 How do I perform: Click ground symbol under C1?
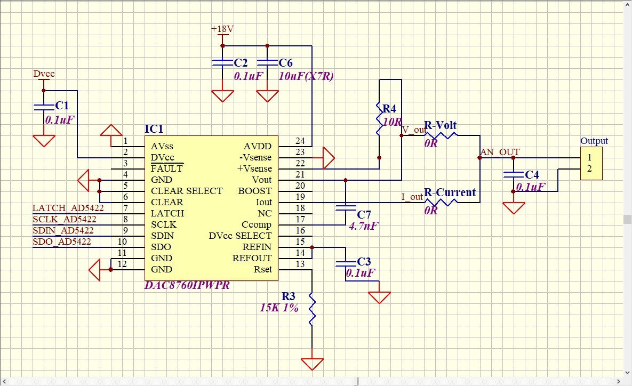(44, 141)
